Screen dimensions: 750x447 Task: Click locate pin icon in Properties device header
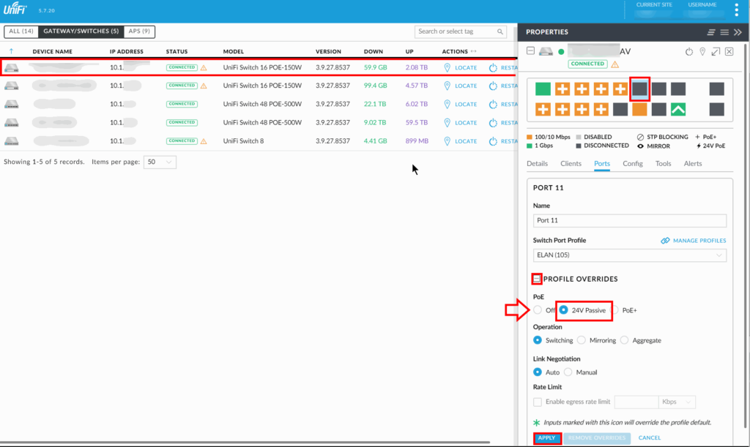(702, 51)
